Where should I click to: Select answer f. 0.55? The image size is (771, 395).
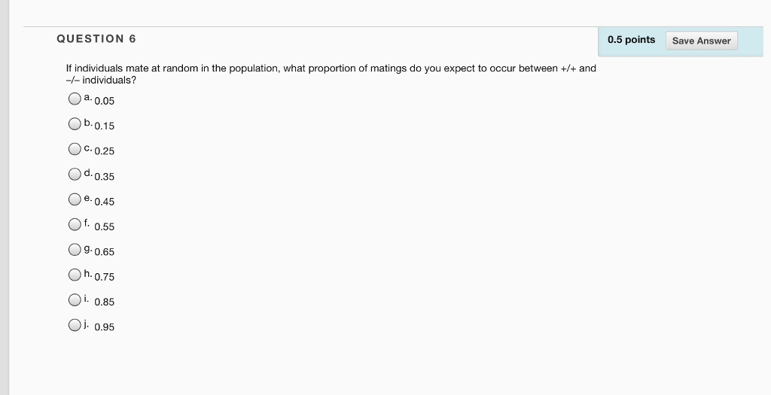coord(75,224)
